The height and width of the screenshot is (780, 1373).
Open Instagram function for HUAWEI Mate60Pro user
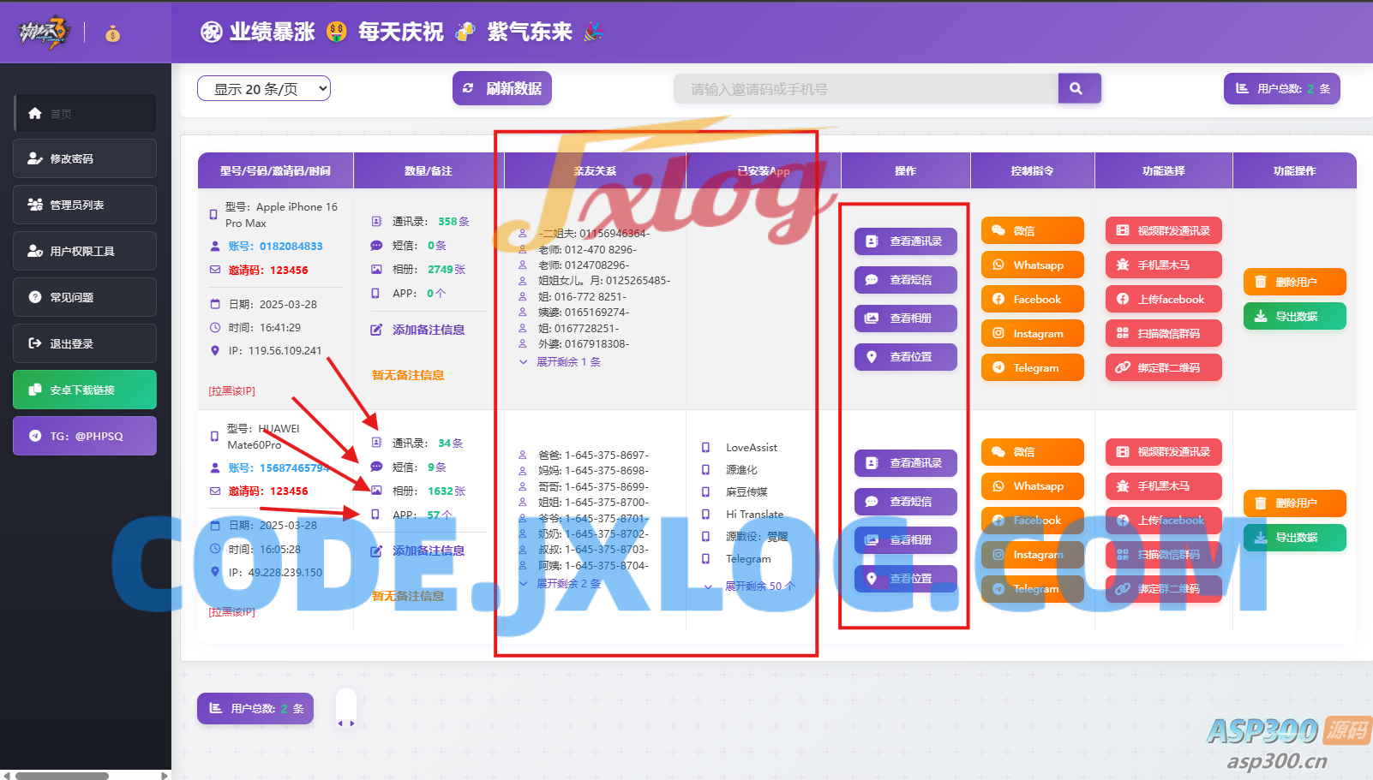1032,554
